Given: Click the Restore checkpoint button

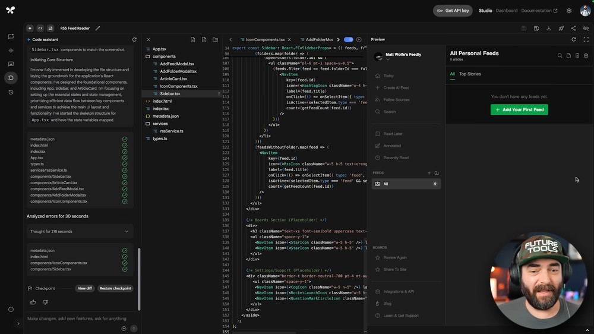Looking at the screenshot, I should point(115,288).
